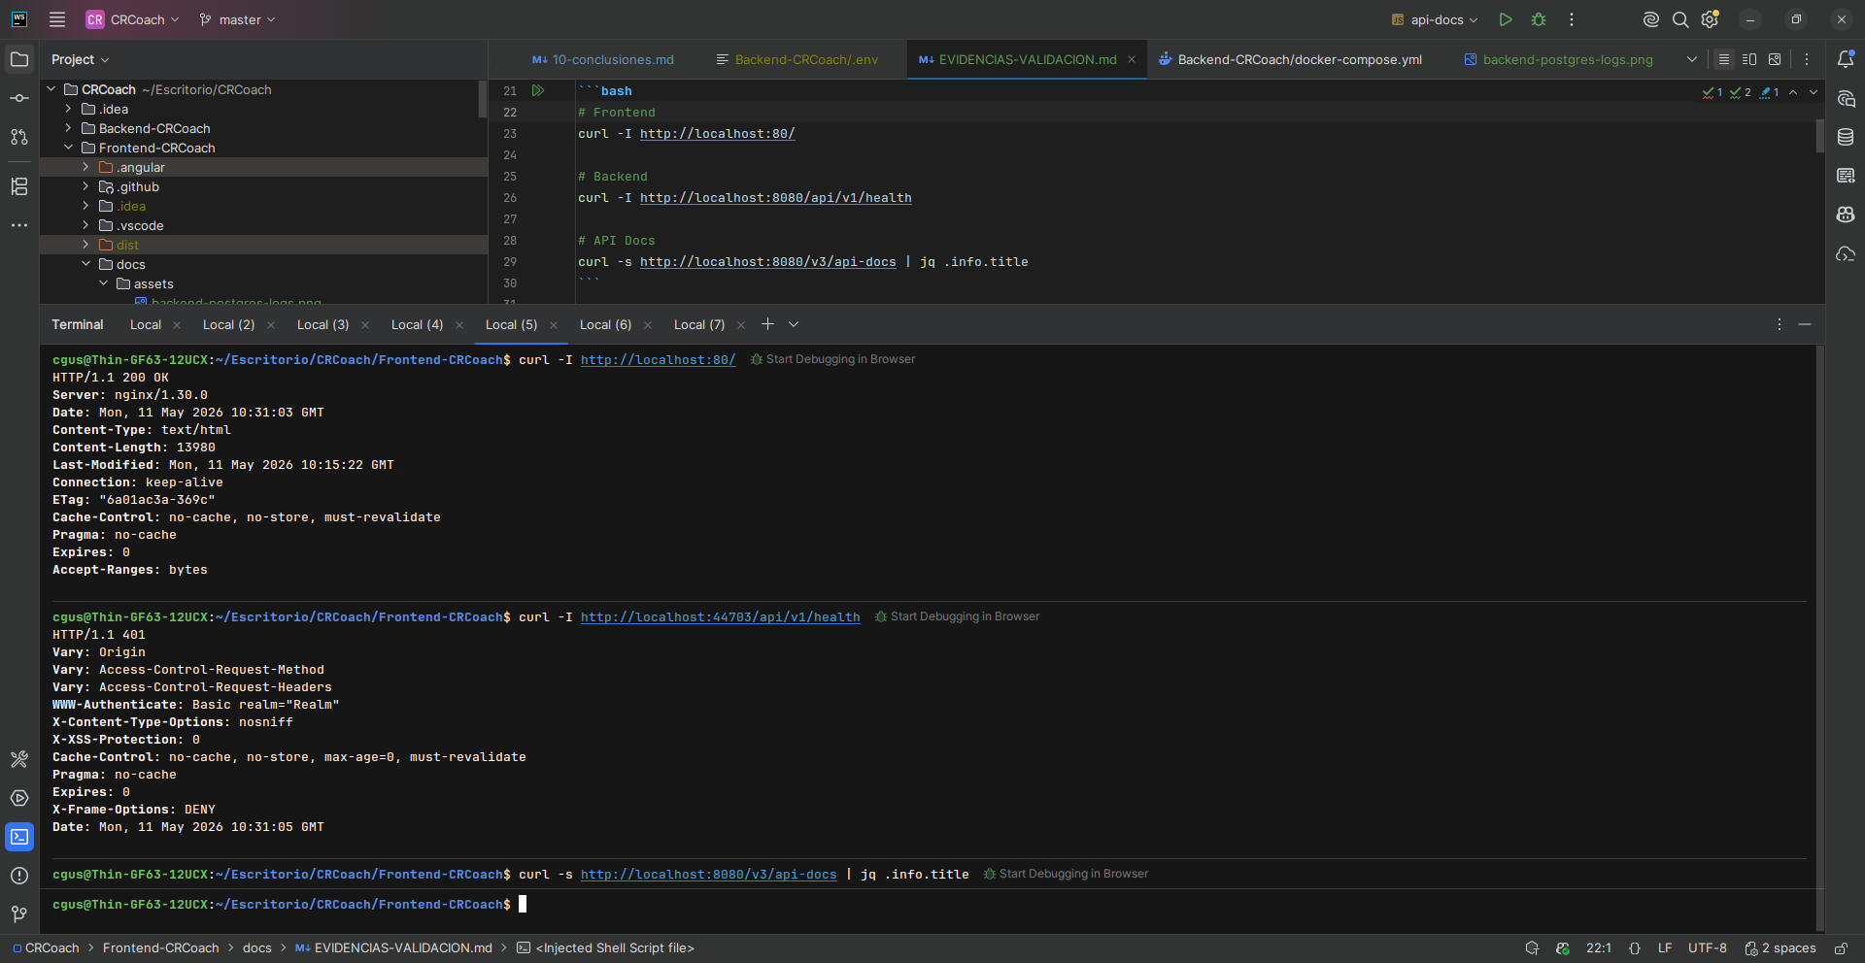The height and width of the screenshot is (963, 1865).
Task: Click the localhost:44703 health link in terminal
Action: point(720,616)
